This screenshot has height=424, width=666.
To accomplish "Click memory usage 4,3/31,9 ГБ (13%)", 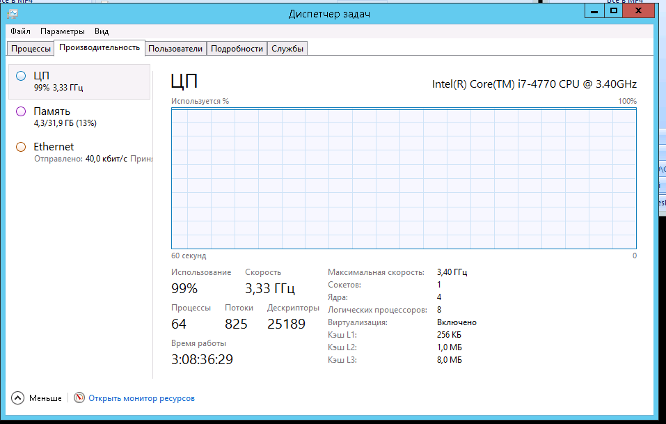I will (65, 123).
